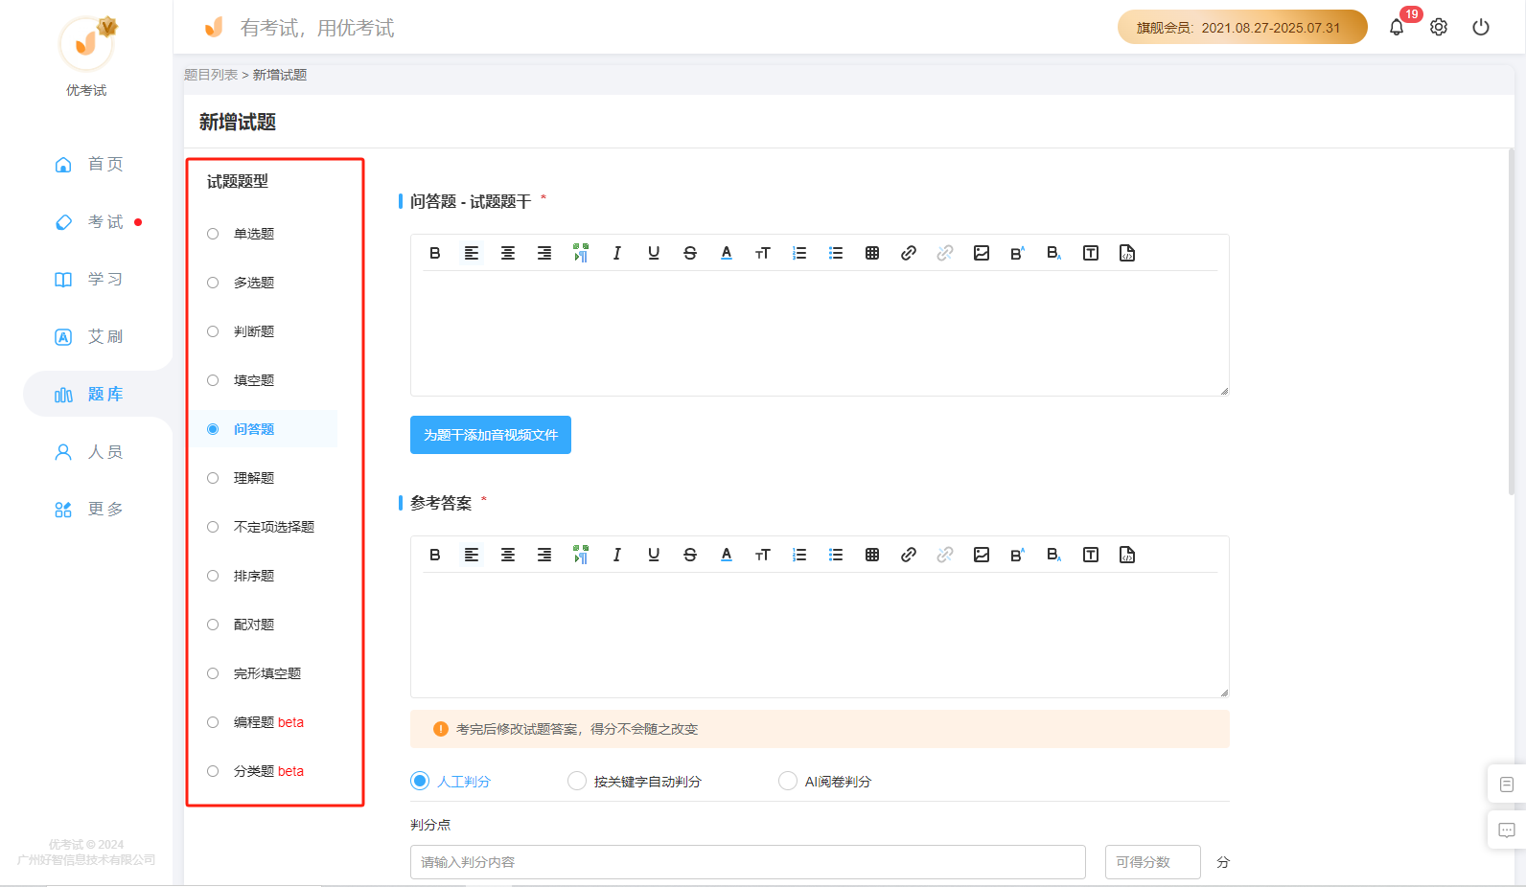1526x887 pixels.
Task: Insert table in question stem editor
Action: (x=872, y=253)
